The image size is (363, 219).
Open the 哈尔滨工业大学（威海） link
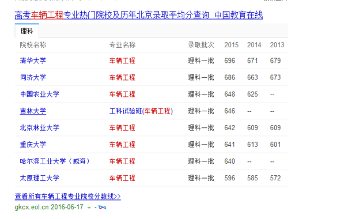coord(55,161)
